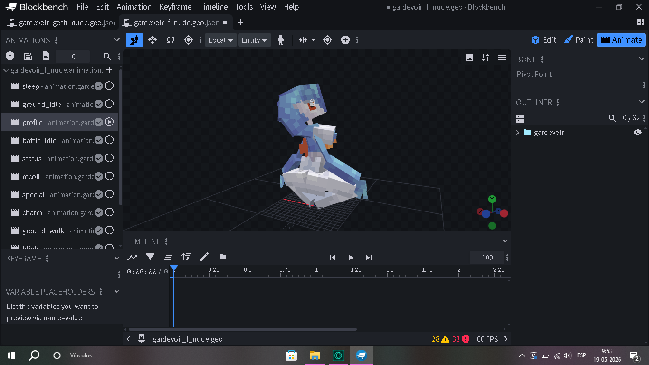
Task: Switch to Edit mode
Action: coord(544,40)
